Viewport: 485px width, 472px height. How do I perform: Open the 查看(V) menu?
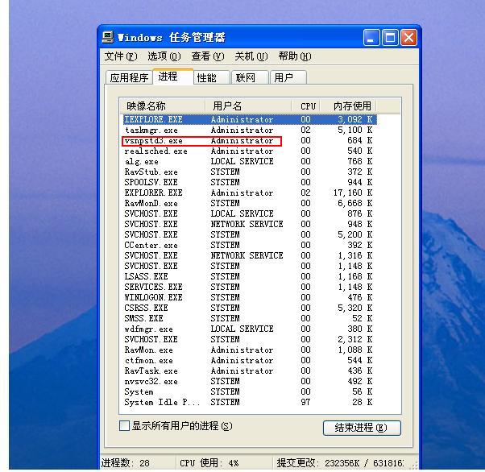pyautogui.click(x=208, y=56)
